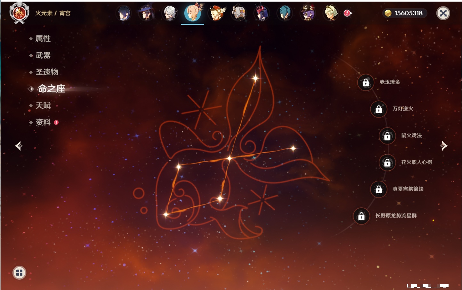
Task: Click the Mora balance 15605318
Action: 409,13
